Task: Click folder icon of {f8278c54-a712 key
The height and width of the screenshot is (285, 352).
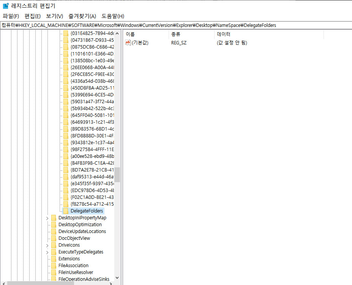Action: tap(66, 204)
